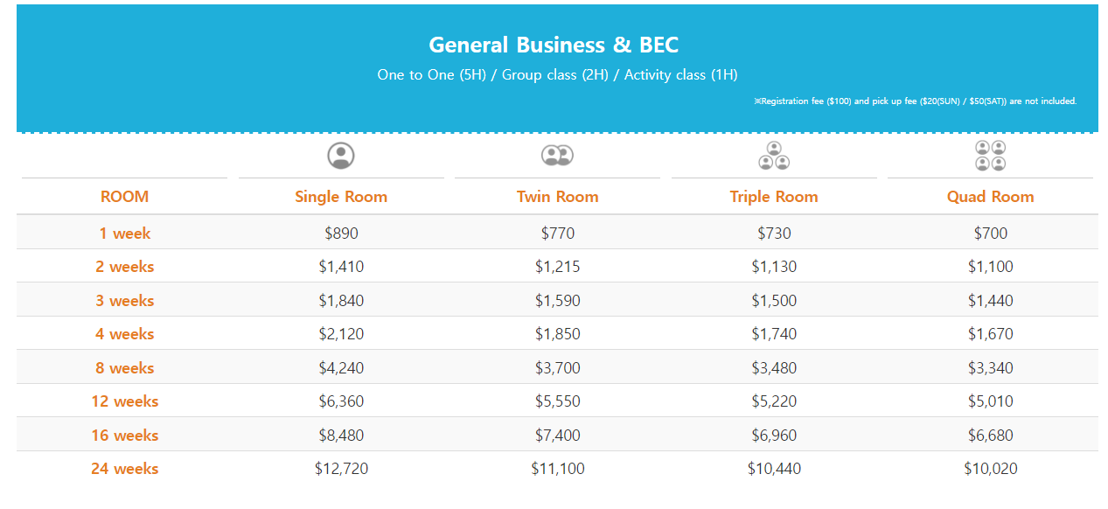Click the 24 weeks row label
The width and height of the screenshot is (1108, 509).
click(x=124, y=469)
